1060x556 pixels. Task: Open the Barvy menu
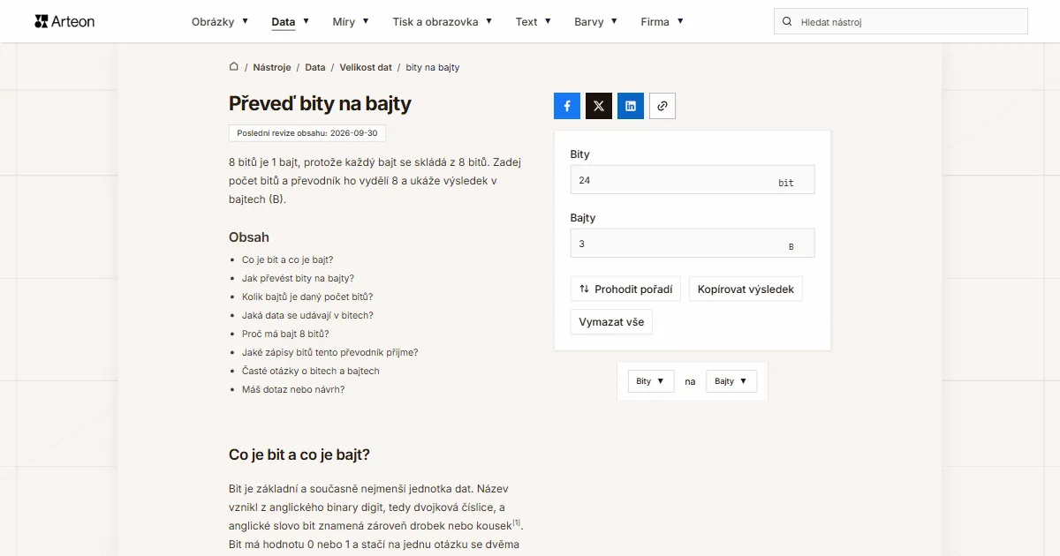(595, 21)
